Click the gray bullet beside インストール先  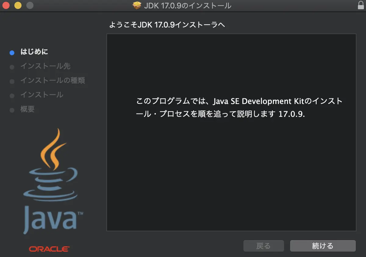click(x=12, y=67)
